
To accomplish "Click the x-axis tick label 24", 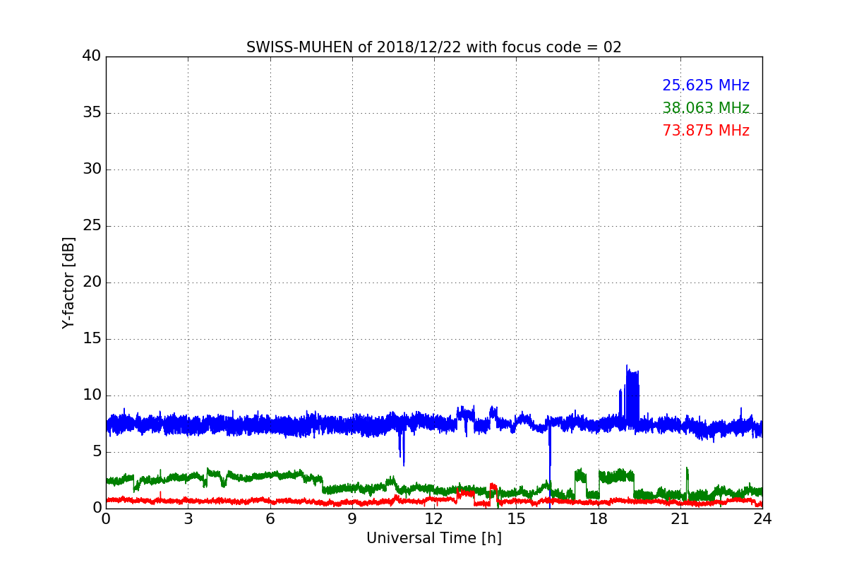I will (x=762, y=519).
